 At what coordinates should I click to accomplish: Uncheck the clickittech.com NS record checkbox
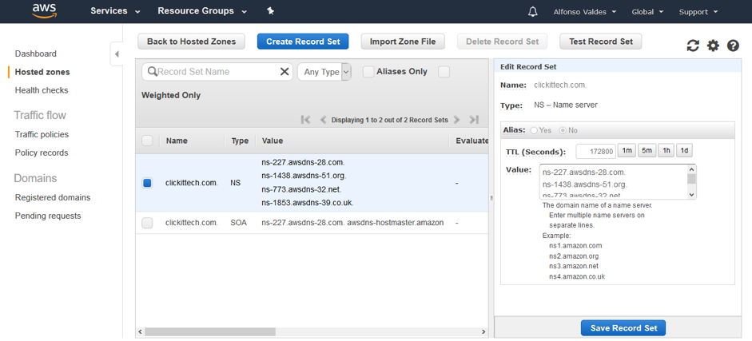147,183
